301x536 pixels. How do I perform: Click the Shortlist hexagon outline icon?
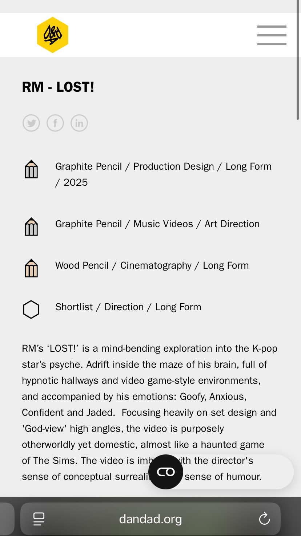31,310
